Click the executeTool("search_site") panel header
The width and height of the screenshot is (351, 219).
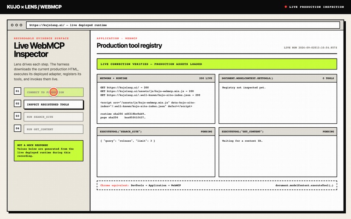coord(156,132)
